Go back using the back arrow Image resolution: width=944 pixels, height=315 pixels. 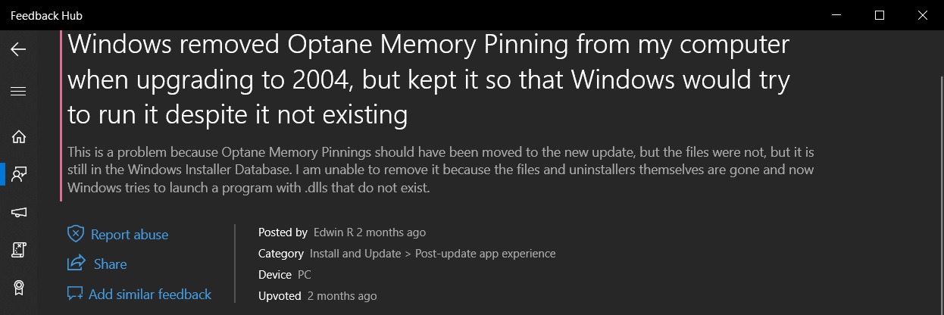click(x=18, y=50)
